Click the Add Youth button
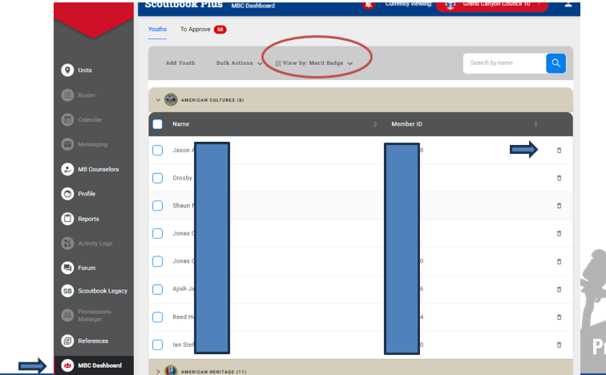 click(180, 63)
